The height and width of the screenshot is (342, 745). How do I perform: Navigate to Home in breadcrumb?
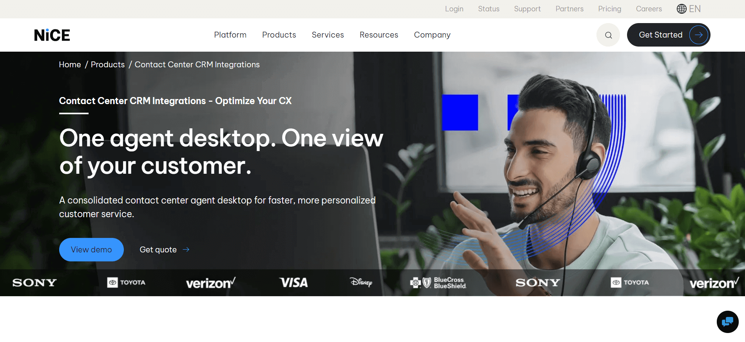70,65
